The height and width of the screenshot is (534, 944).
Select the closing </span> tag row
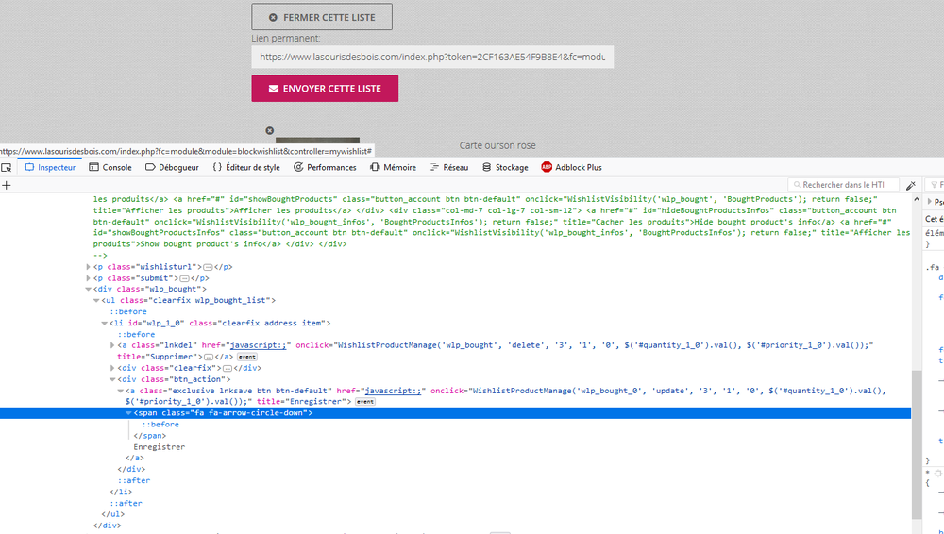coord(150,436)
